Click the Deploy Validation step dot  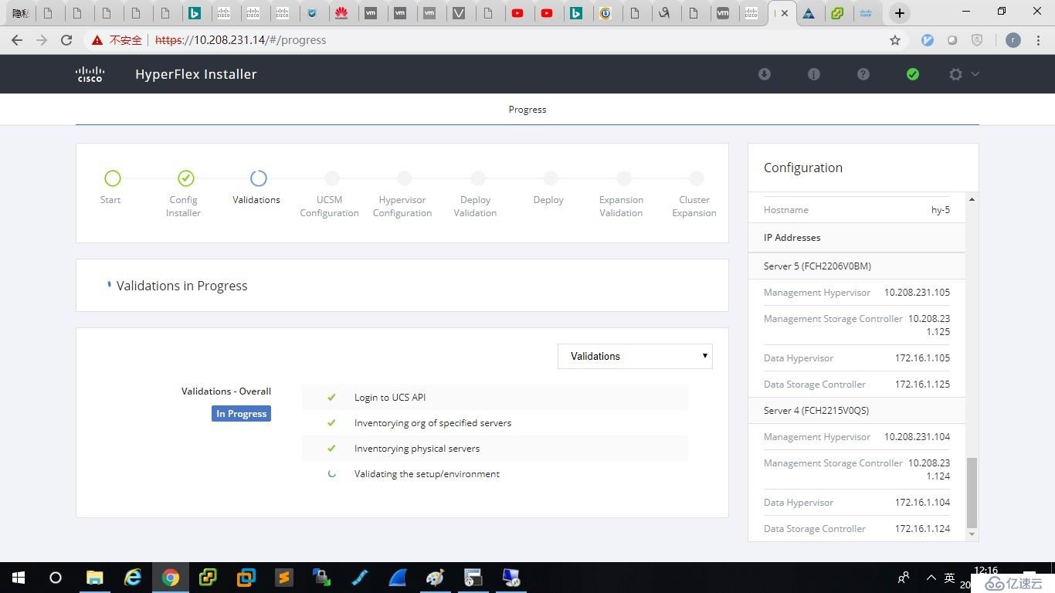477,178
